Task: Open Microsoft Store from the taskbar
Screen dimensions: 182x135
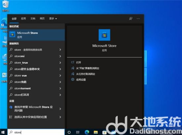Action: [x=104, y=132]
